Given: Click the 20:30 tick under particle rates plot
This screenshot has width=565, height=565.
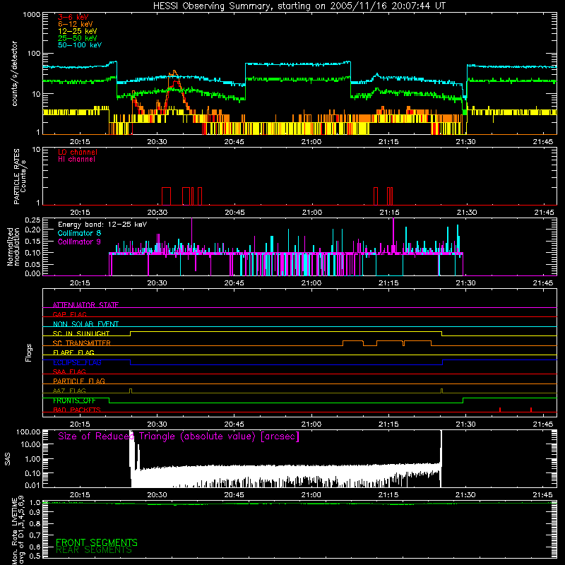Looking at the screenshot, I should click(x=157, y=213).
